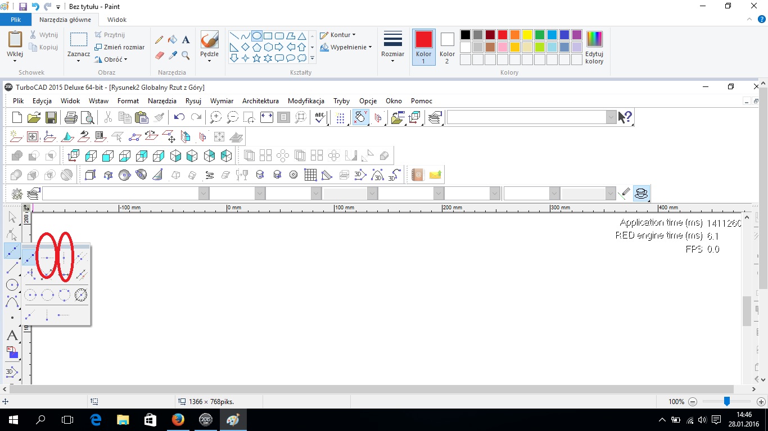
Task: Click the Undo arrow in TurboCAD toolbar
Action: pos(179,117)
